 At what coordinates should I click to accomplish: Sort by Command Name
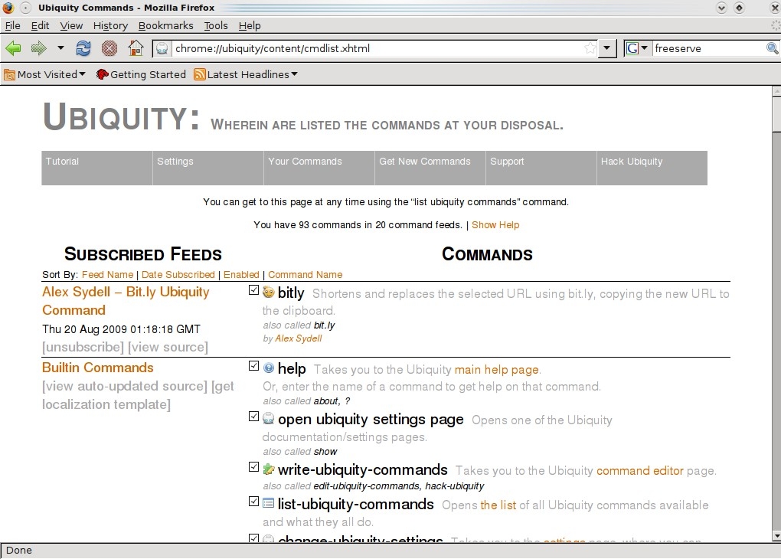[306, 274]
